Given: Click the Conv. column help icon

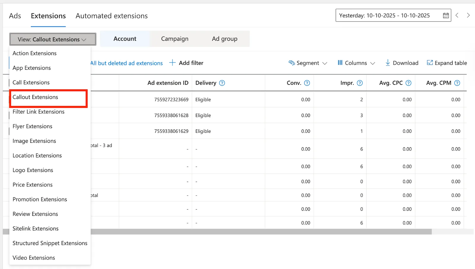Looking at the screenshot, I should tap(307, 83).
